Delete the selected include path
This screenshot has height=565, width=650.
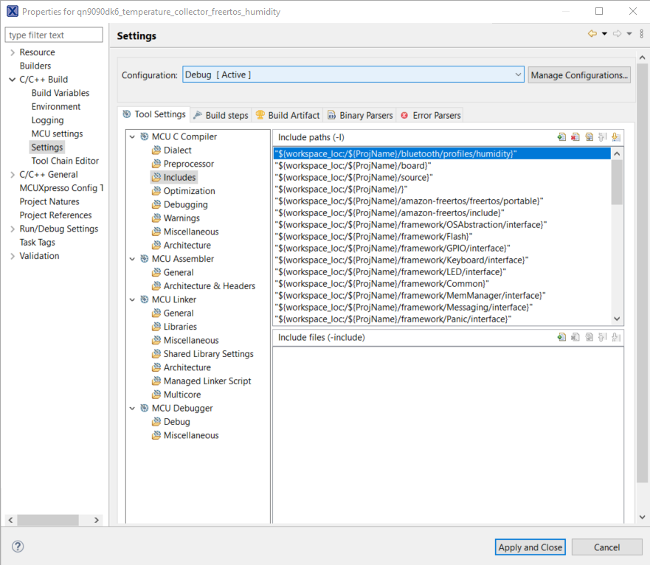575,136
